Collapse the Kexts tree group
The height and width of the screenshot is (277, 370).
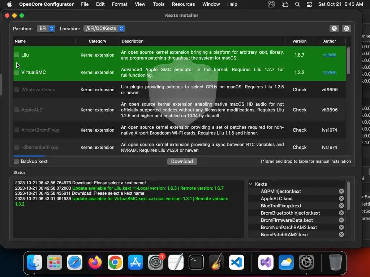pos(251,184)
